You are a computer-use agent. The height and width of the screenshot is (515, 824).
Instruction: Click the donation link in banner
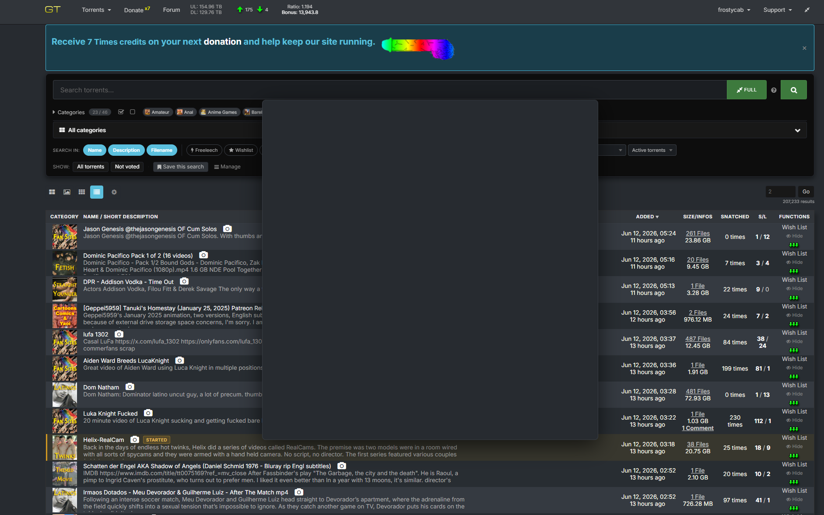[x=222, y=42]
